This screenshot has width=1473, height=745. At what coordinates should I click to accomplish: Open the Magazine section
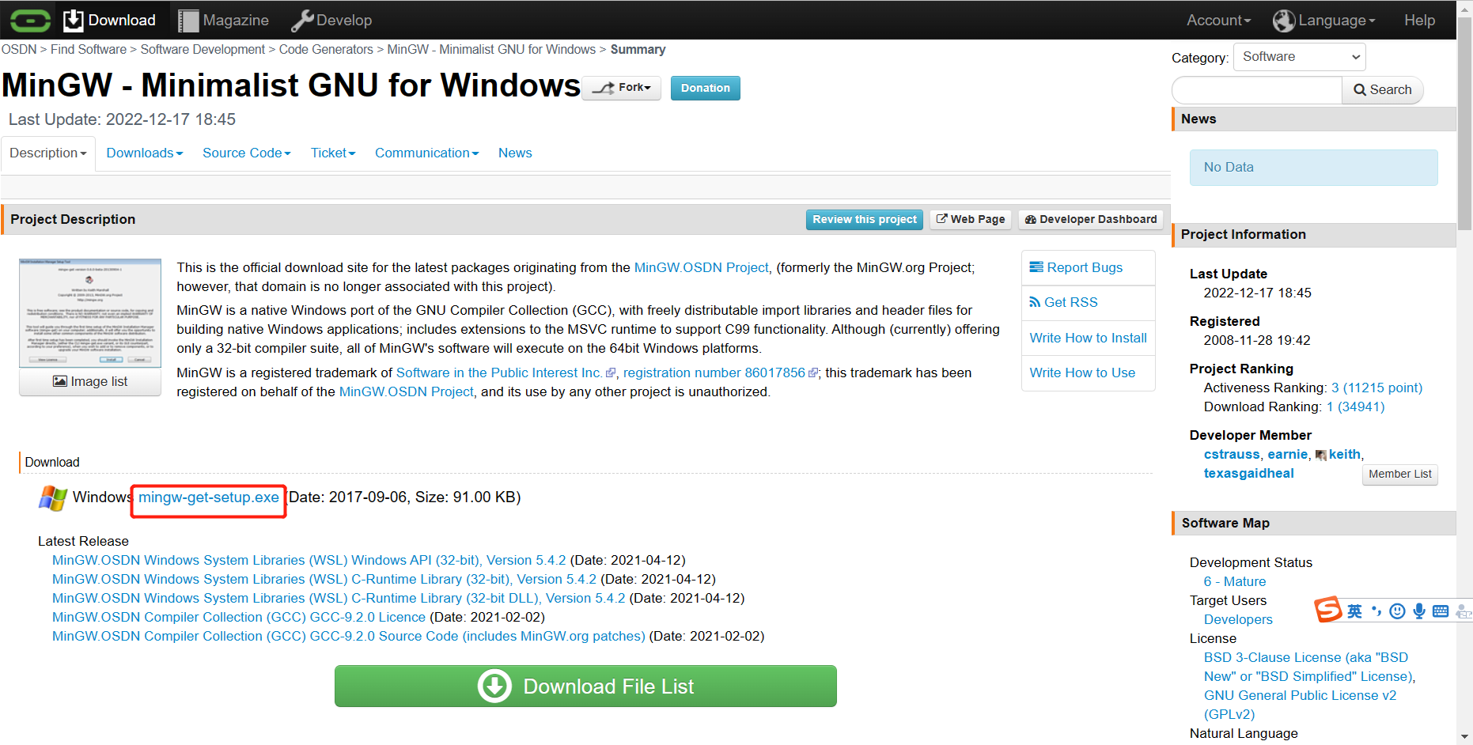[x=224, y=20]
